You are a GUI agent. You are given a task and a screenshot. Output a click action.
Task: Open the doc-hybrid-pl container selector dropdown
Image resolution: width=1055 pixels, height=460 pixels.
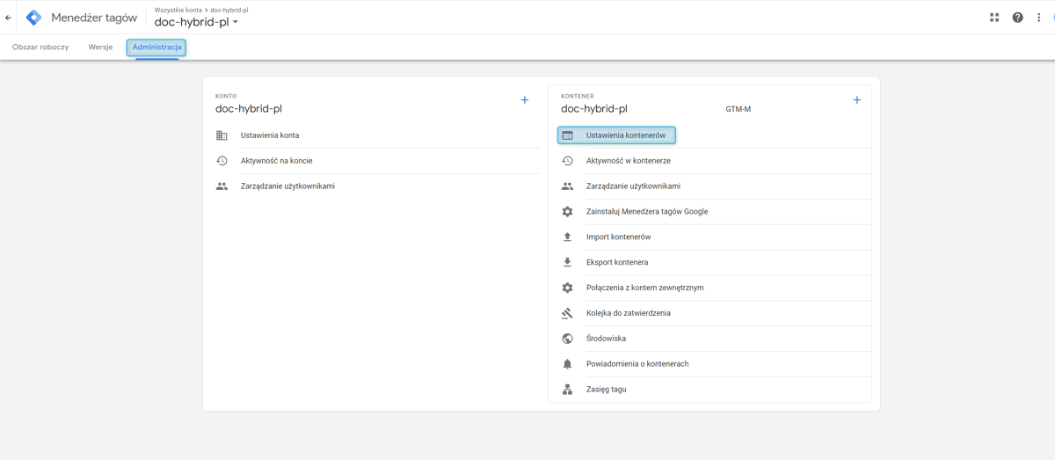(197, 22)
